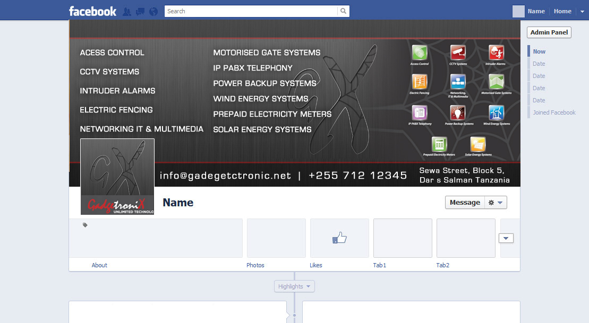Click the small avatar thumbnail in top bar
The width and height of the screenshot is (589, 323).
518,11
